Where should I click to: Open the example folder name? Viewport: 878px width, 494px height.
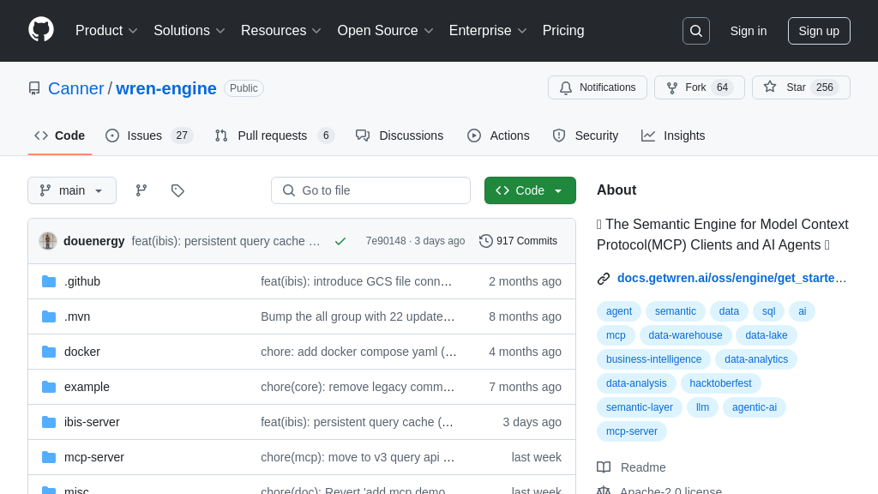(x=87, y=387)
